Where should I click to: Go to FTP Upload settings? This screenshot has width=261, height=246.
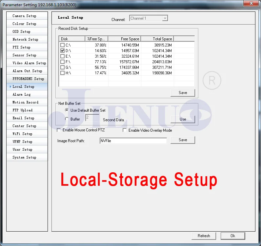tap(27, 110)
